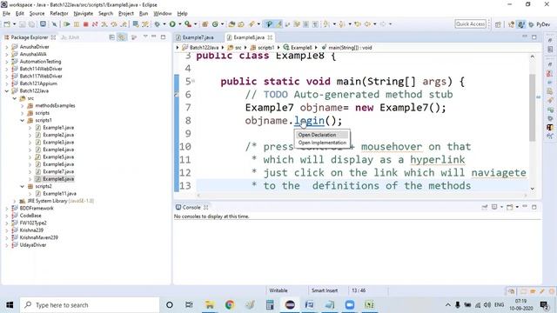Switch to the Example7.java editor tab
557x313 pixels.
pos(198,37)
